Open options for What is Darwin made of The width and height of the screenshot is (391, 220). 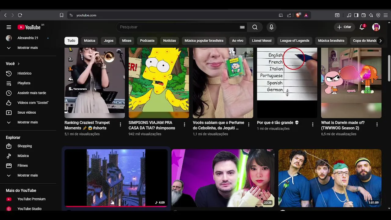coord(377,124)
